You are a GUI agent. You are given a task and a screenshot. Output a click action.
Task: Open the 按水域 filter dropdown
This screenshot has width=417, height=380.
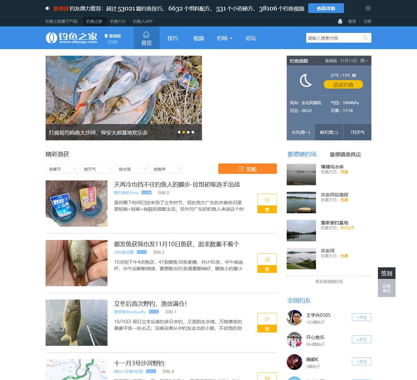click(x=132, y=169)
